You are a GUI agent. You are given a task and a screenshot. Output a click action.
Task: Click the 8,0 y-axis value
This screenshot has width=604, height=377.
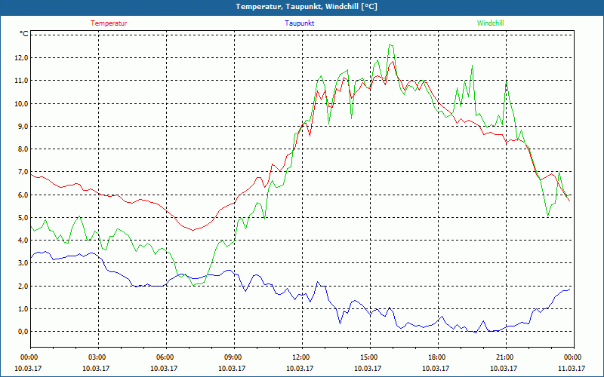23,149
